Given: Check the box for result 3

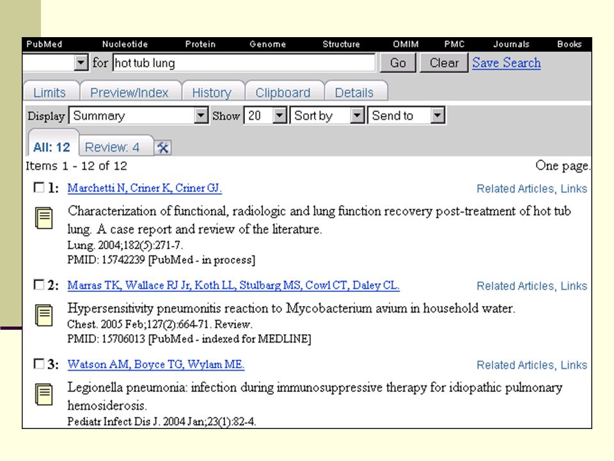Looking at the screenshot, I should 39,364.
